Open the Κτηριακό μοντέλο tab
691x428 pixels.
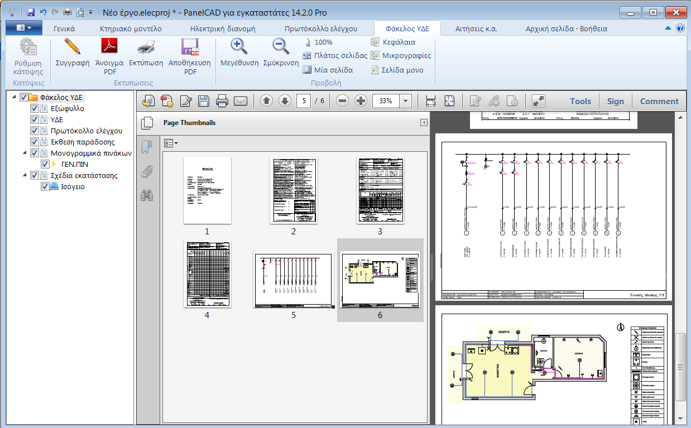pyautogui.click(x=131, y=28)
